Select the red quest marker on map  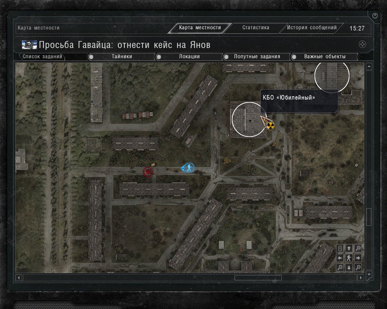coord(148,172)
